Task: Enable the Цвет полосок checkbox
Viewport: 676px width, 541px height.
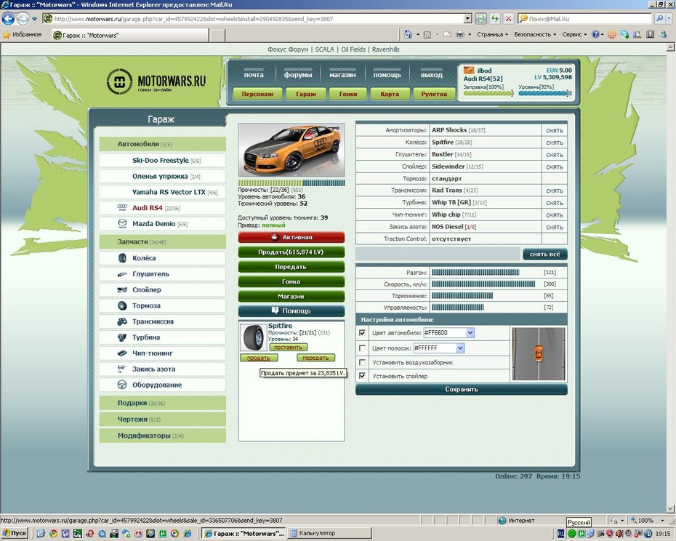Action: pos(362,348)
